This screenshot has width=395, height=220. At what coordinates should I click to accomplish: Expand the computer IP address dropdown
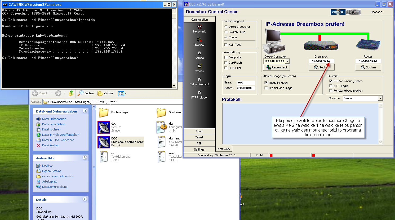click(x=287, y=61)
